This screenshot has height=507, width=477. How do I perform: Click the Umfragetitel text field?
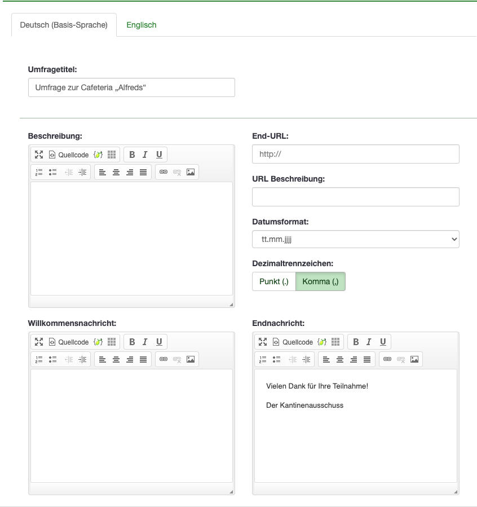(131, 87)
